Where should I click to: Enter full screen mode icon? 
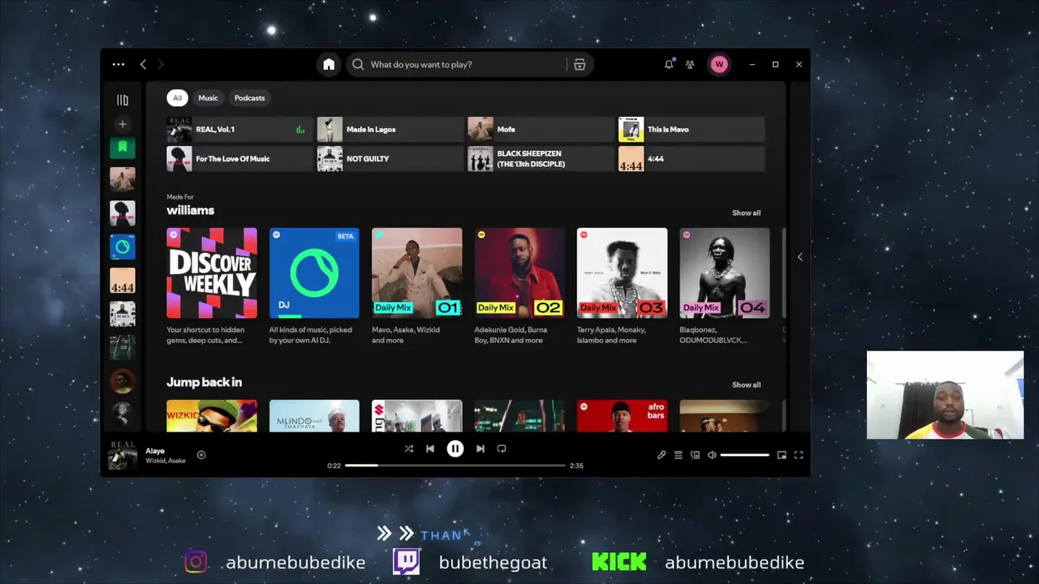point(799,455)
